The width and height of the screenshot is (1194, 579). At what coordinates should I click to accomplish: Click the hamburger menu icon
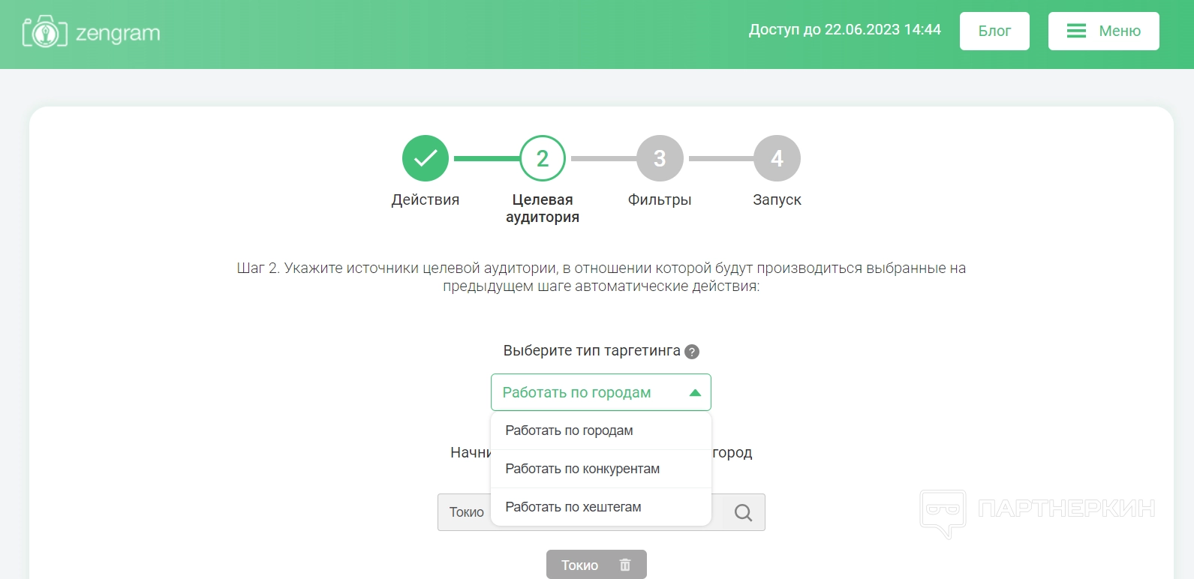pyautogui.click(x=1076, y=31)
